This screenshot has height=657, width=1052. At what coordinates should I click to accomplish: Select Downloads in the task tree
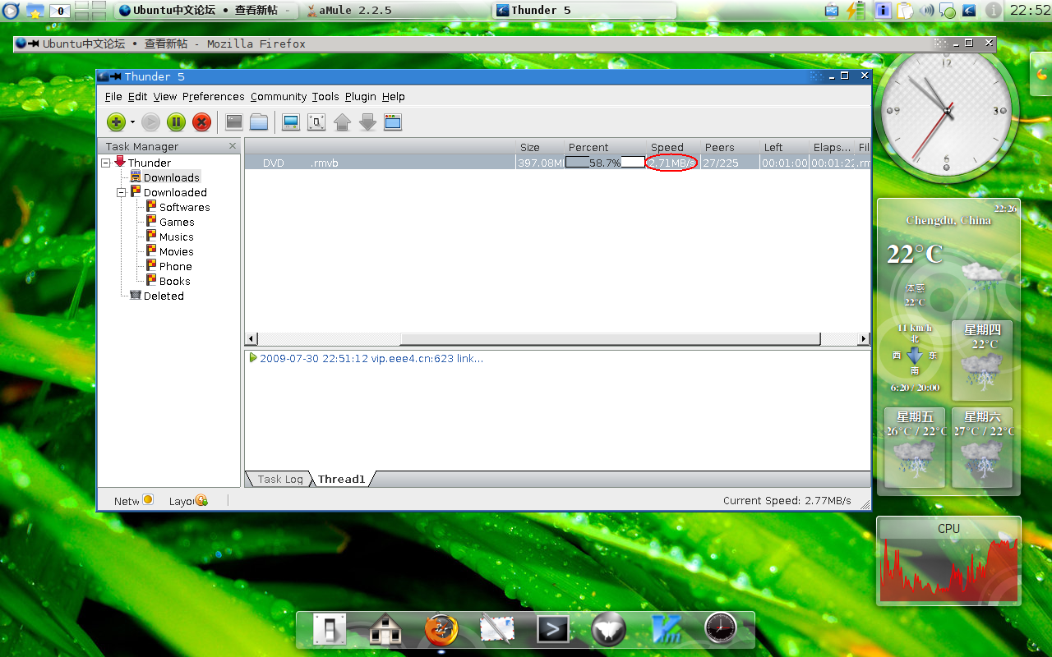pos(171,177)
